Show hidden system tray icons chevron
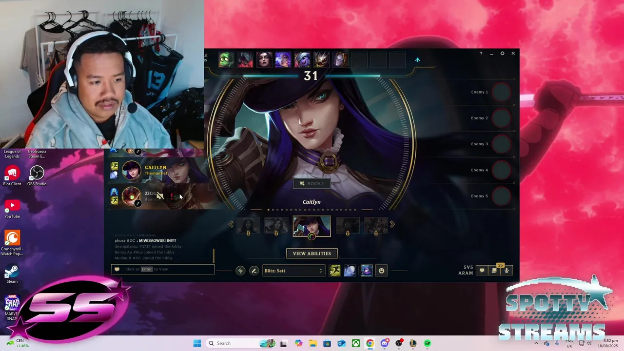The width and height of the screenshot is (624, 351). coord(536,343)
